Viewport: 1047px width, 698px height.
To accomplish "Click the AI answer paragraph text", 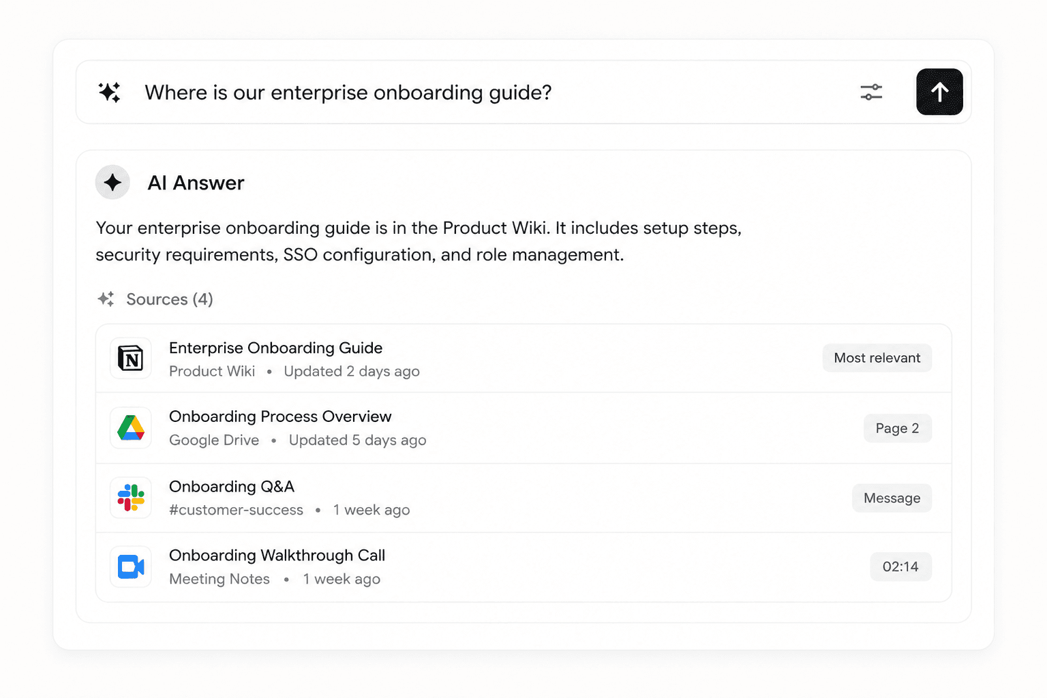I will click(x=419, y=241).
